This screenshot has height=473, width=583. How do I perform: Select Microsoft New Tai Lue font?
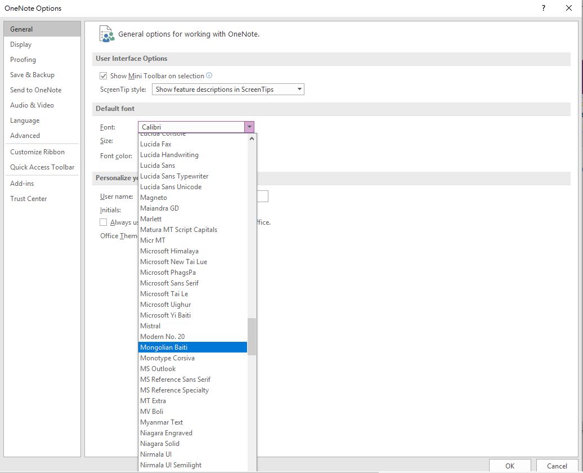[192, 262]
